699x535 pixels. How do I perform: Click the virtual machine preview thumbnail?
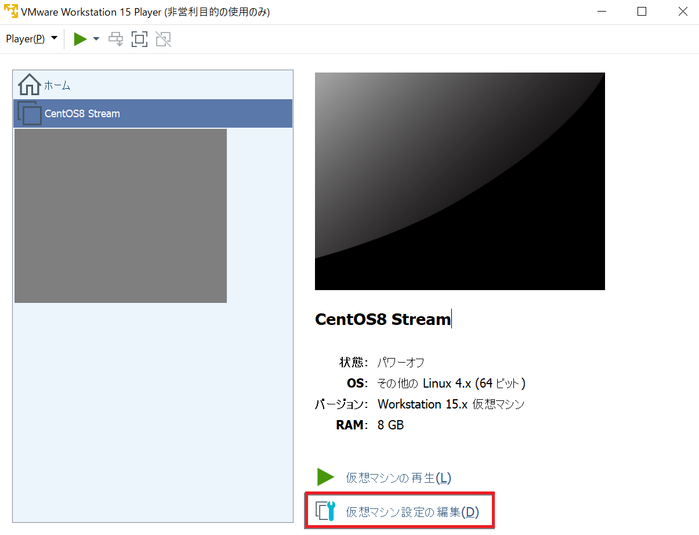(459, 181)
